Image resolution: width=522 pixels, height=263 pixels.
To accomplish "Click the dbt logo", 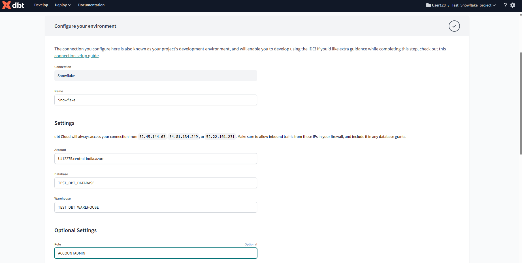I will click(x=13, y=5).
